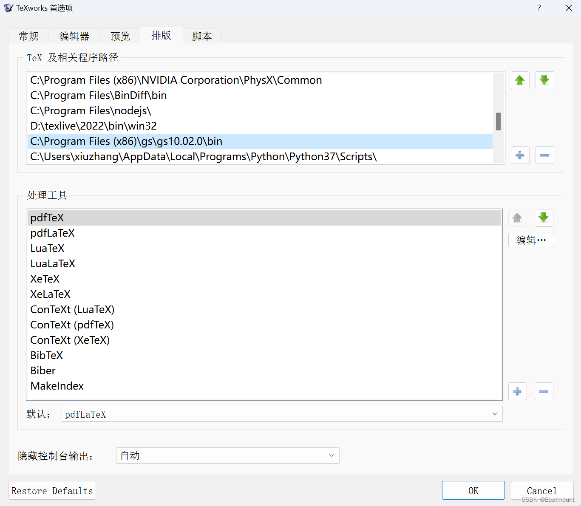This screenshot has width=581, height=506.
Task: Click the Cancel button
Action: click(542, 490)
